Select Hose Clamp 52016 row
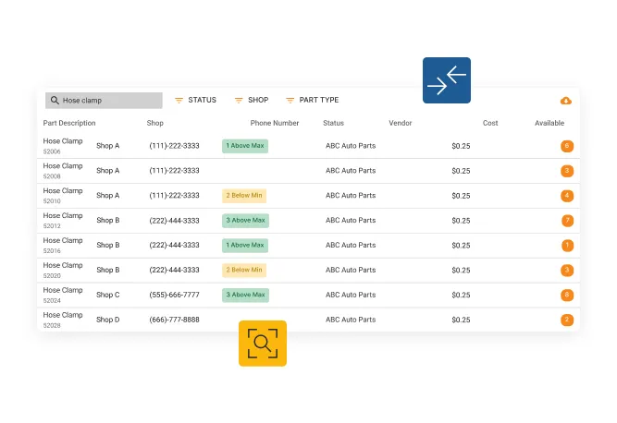Screen dimensions: 617x423 coord(308,246)
